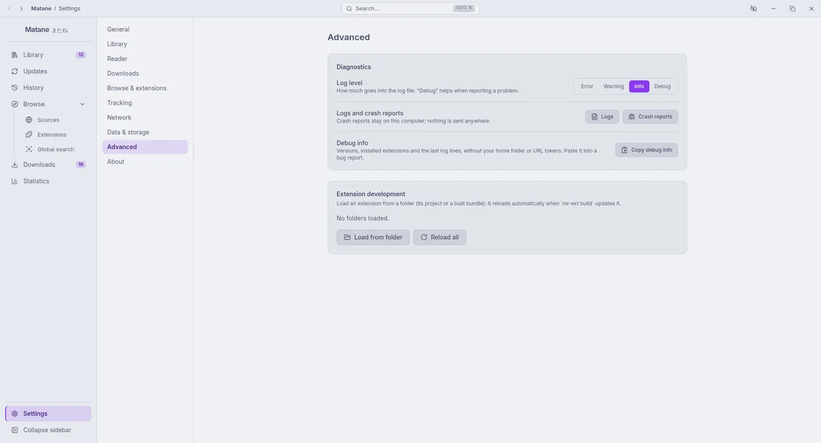
Task: Open Statistics page
Action: [48, 181]
